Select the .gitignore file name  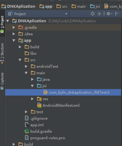click(x=39, y=118)
